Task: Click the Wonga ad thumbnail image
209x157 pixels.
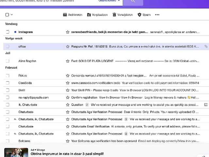Action: pyautogui.click(x=16, y=152)
